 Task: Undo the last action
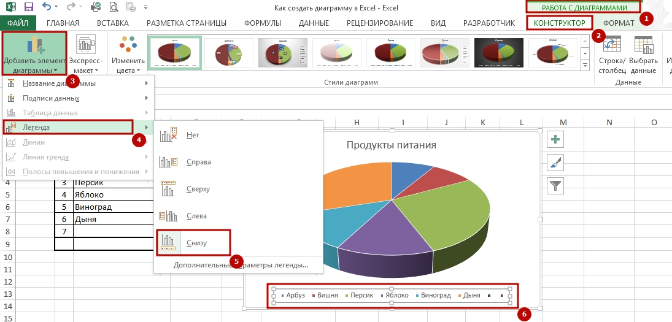47,7
